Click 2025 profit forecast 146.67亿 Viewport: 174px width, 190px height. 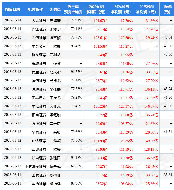pos(151,106)
